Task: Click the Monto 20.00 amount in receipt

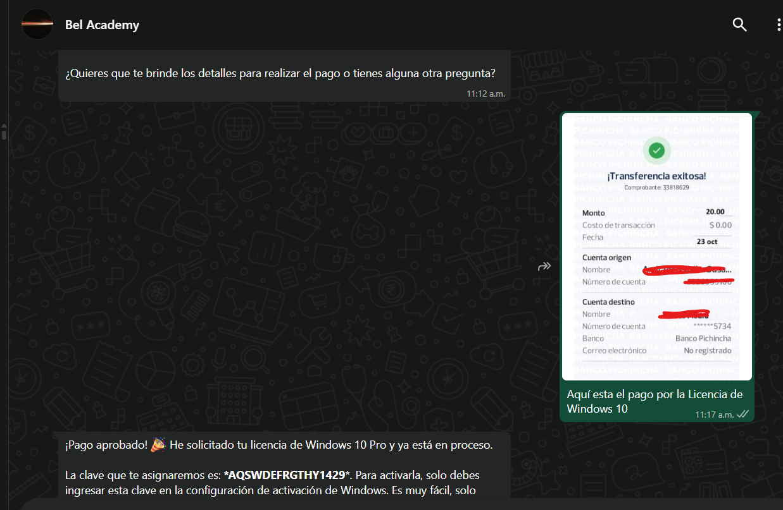Action: [715, 212]
